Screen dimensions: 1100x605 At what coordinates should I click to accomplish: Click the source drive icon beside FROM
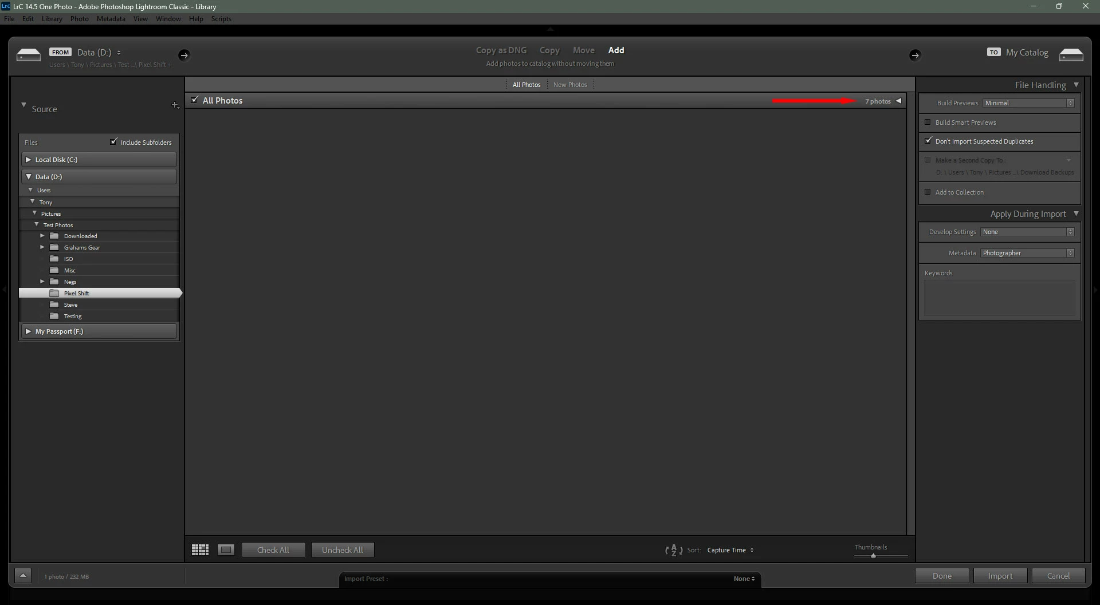[x=29, y=55]
